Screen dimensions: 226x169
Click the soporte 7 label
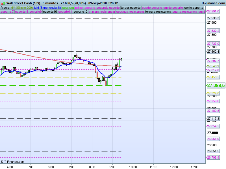coord(7,12)
